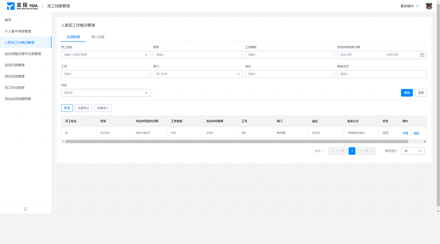Open the 状态 select dropdown
Viewport: 440px width, 244px height.
point(106,93)
